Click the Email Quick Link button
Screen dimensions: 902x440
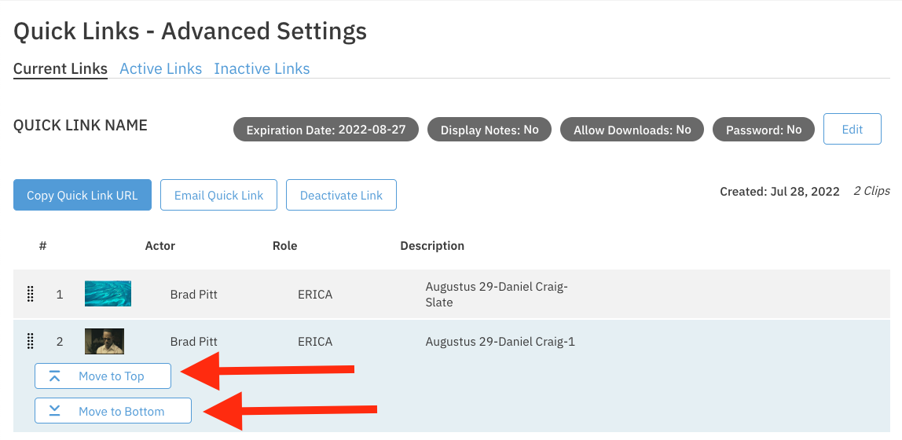click(x=218, y=195)
